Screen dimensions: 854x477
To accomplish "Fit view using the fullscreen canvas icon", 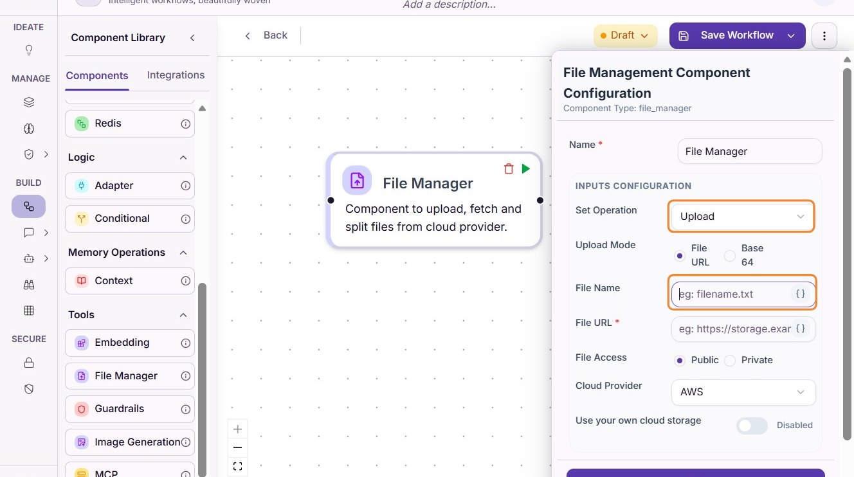I will (x=237, y=466).
